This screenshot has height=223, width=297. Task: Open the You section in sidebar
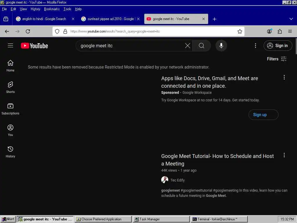click(10, 130)
